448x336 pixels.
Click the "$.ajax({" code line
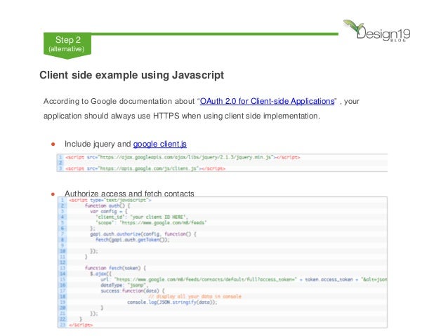(x=101, y=274)
